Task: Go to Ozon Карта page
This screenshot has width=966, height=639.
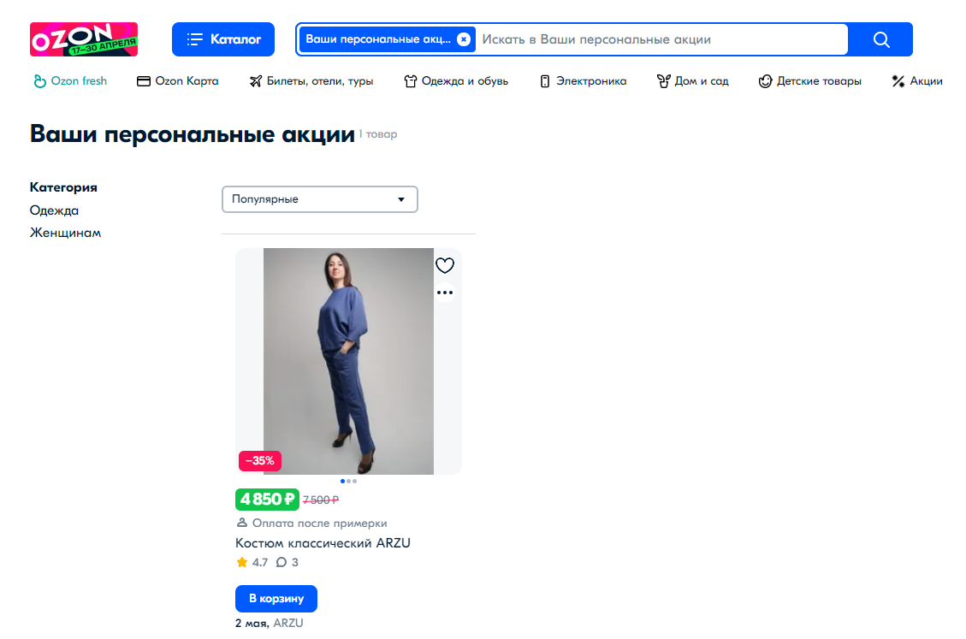Action: (178, 81)
